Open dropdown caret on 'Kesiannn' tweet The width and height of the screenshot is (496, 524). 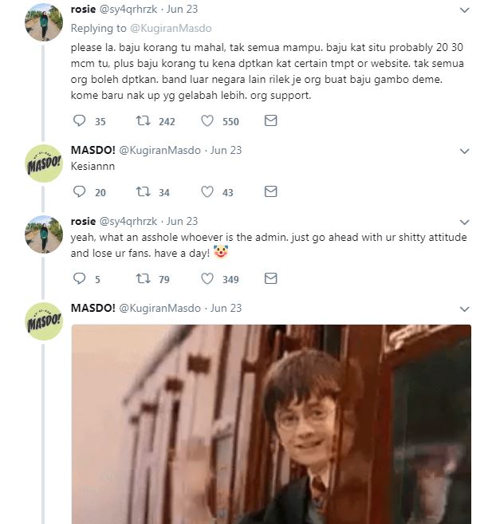(465, 151)
